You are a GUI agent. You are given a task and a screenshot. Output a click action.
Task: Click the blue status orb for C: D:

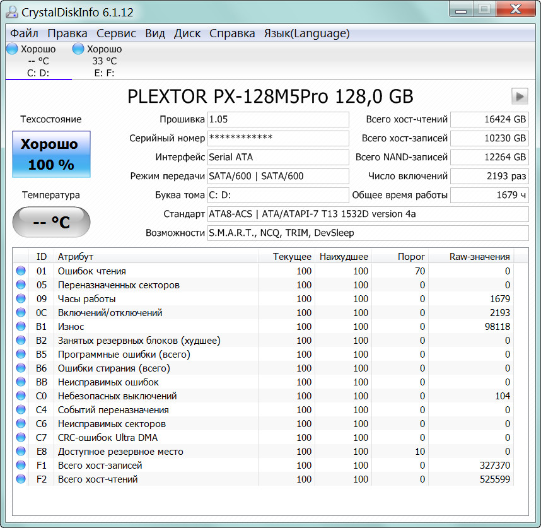[x=12, y=49]
